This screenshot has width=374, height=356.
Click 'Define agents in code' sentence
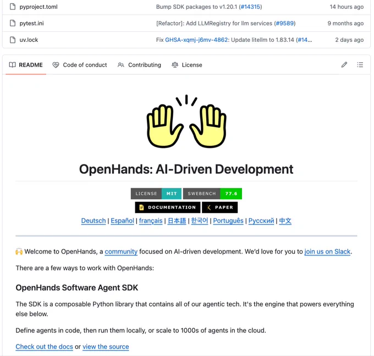coord(141,330)
